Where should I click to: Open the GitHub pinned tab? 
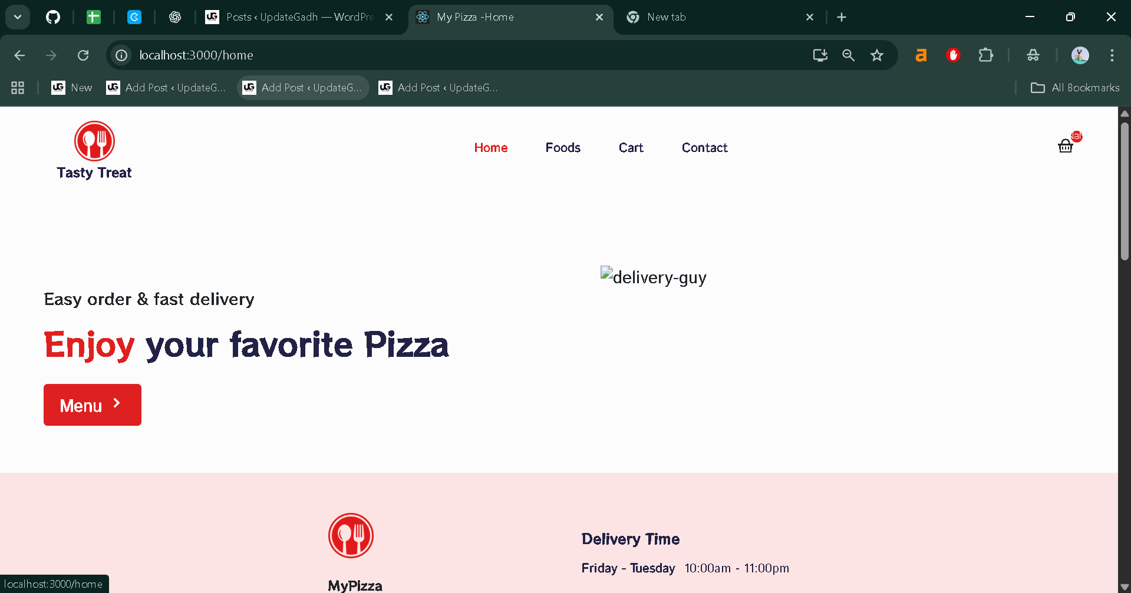point(53,17)
